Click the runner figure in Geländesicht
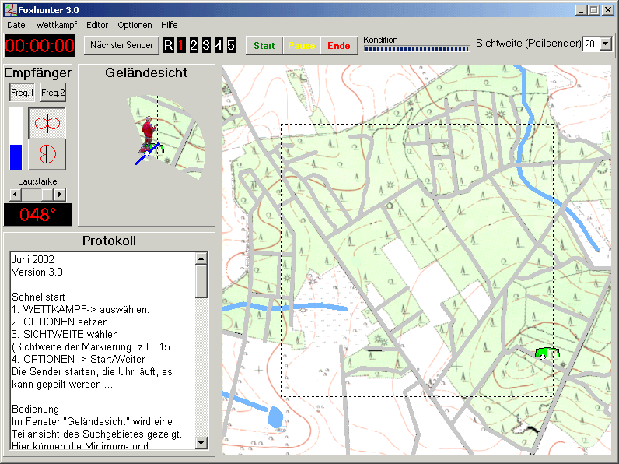The width and height of the screenshot is (619, 464). coord(146,132)
